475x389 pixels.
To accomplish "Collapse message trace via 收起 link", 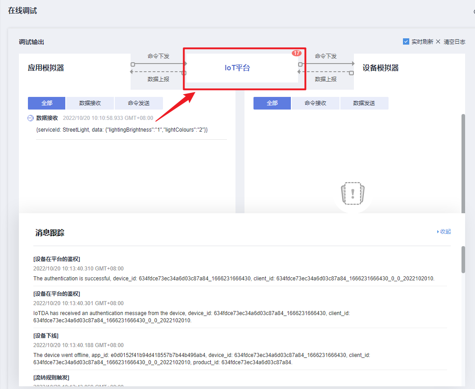I will (x=444, y=232).
